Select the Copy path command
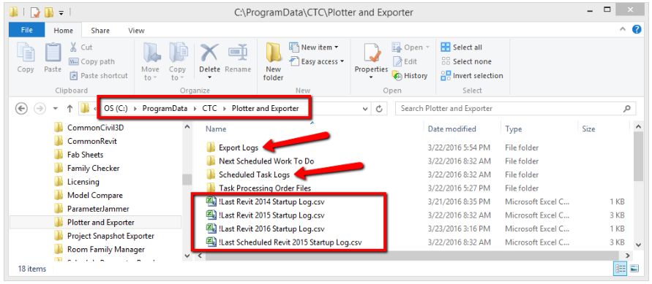Viewport: 652px width, 284px height. [x=92, y=61]
